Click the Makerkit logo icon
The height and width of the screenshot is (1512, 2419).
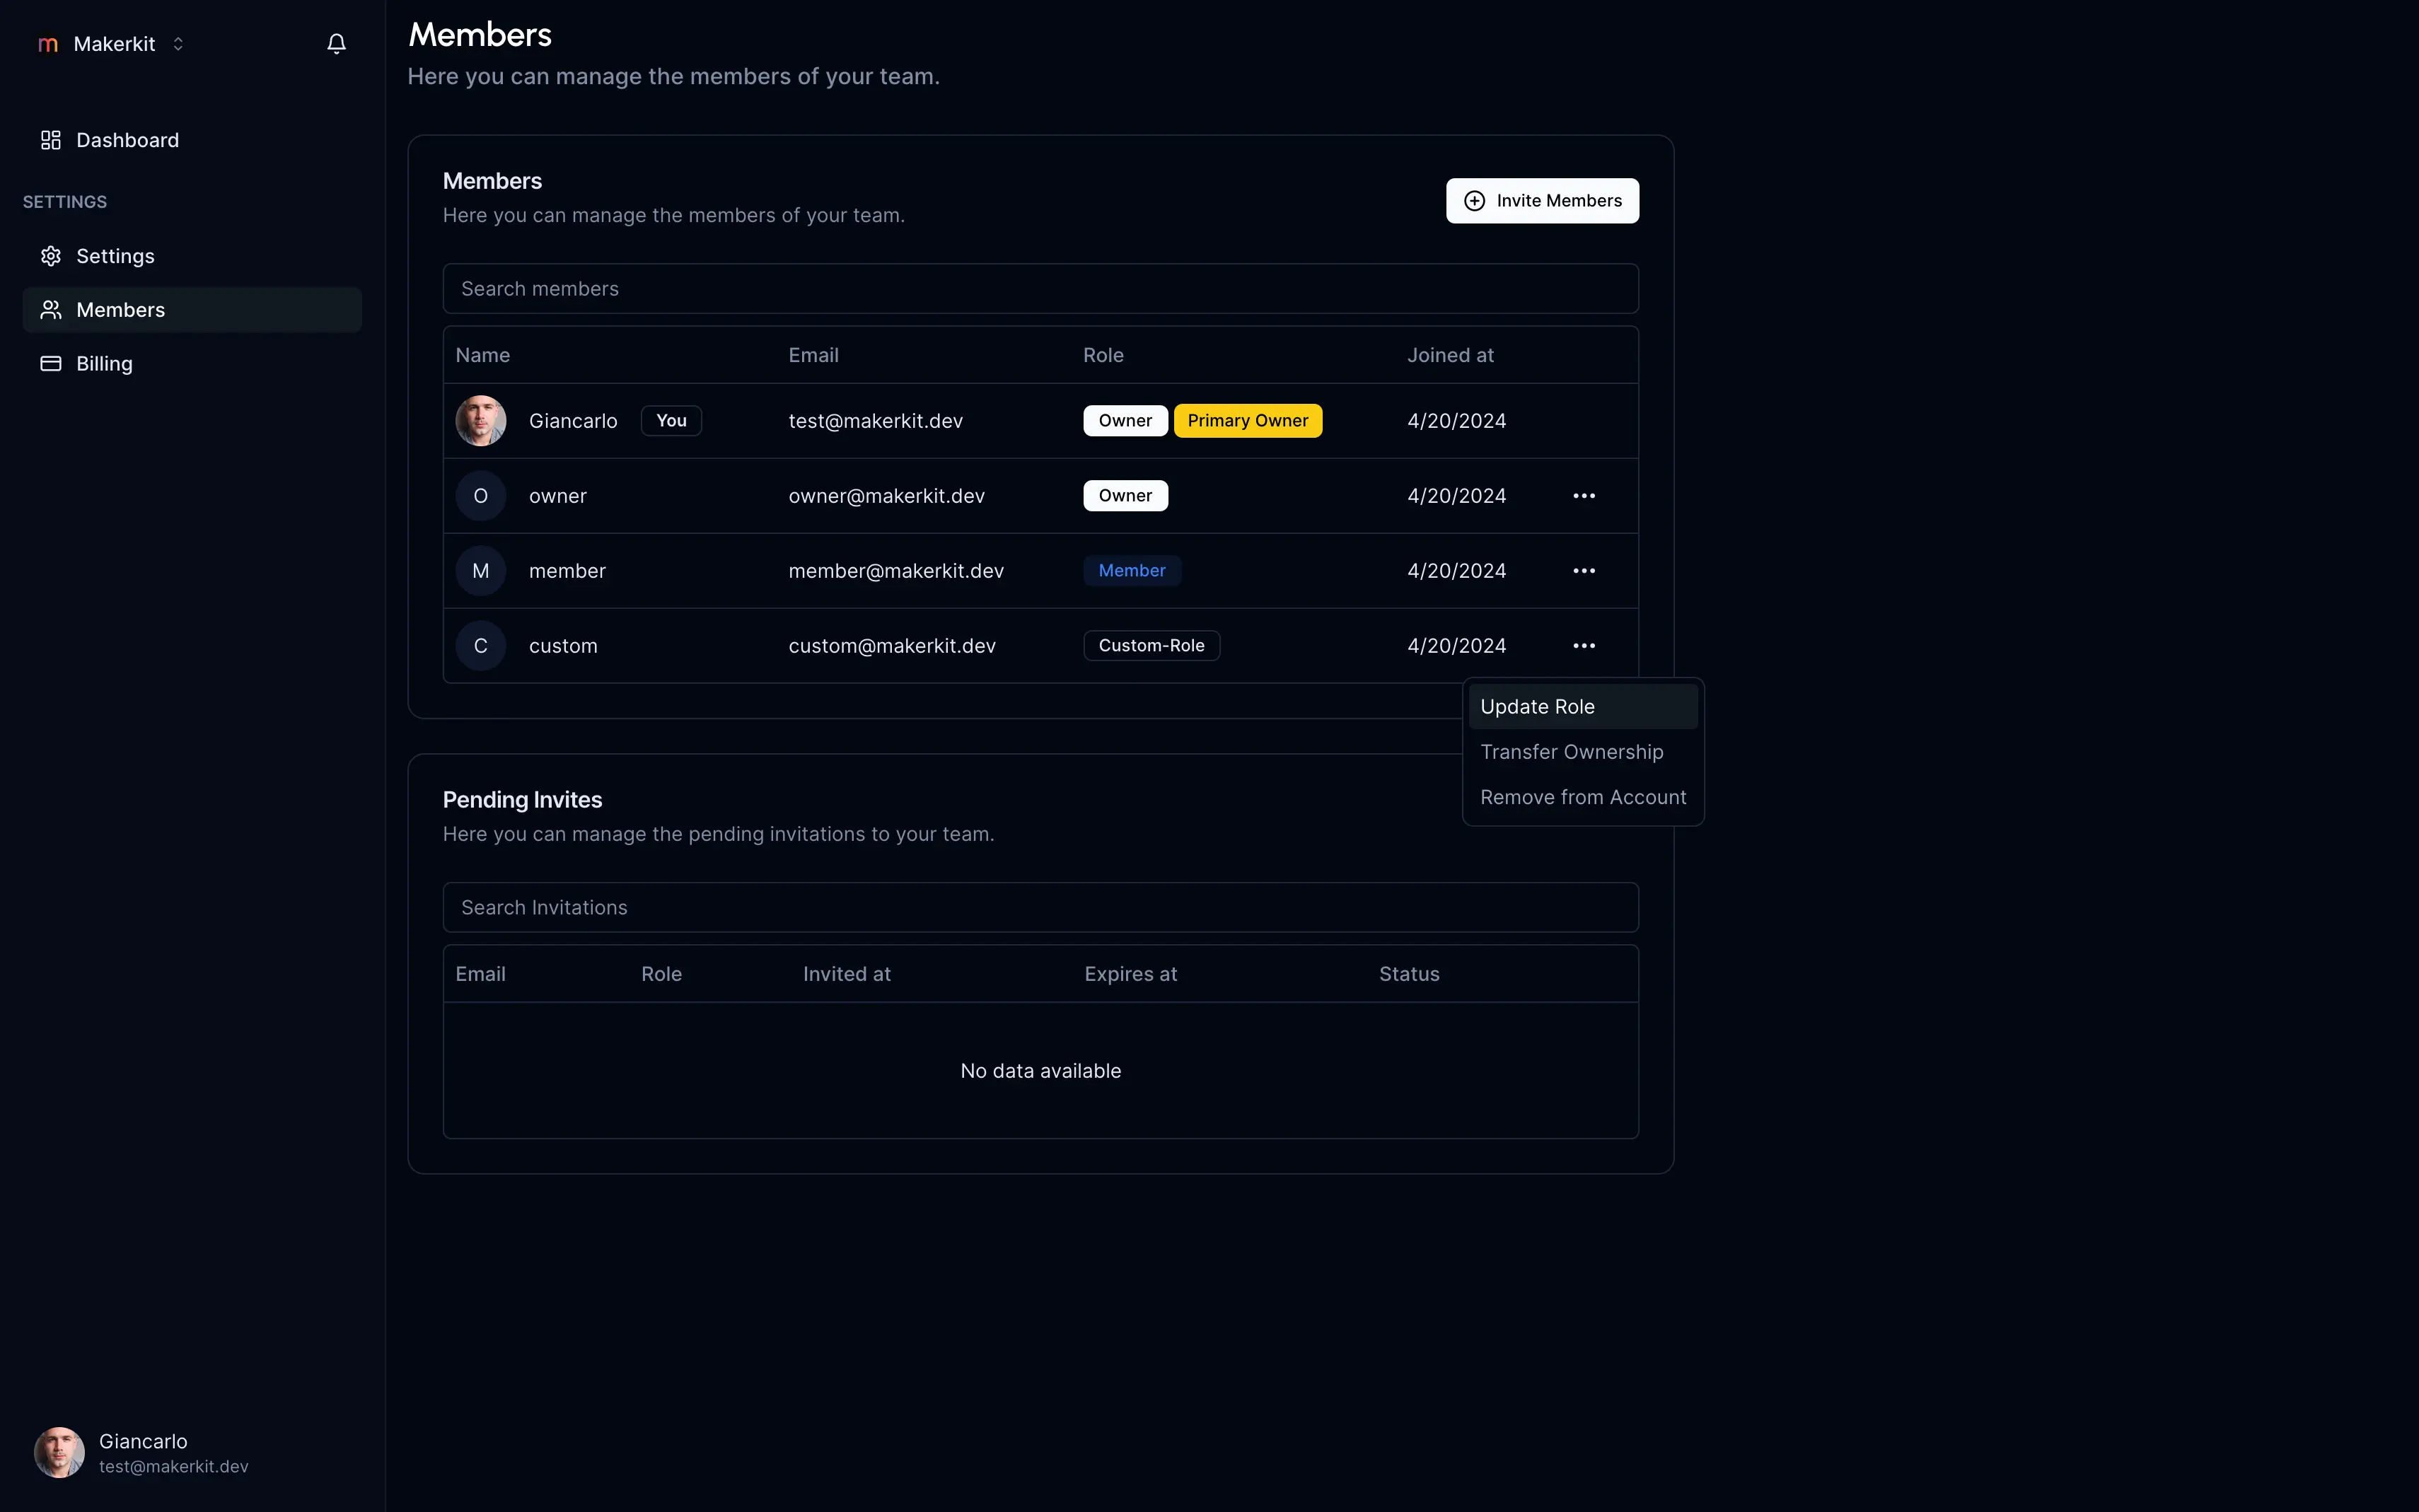(47, 44)
